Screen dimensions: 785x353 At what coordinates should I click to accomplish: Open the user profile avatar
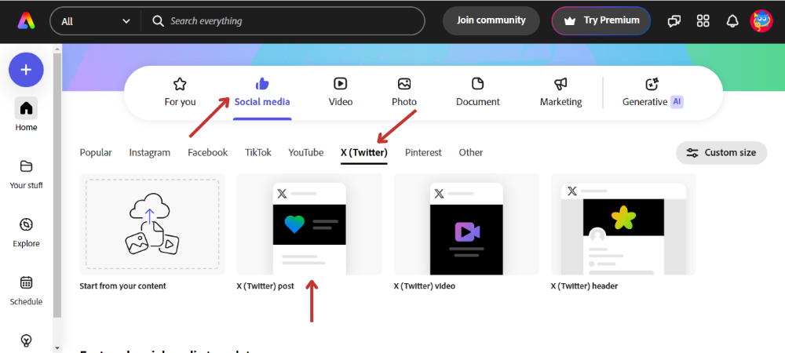tap(761, 21)
